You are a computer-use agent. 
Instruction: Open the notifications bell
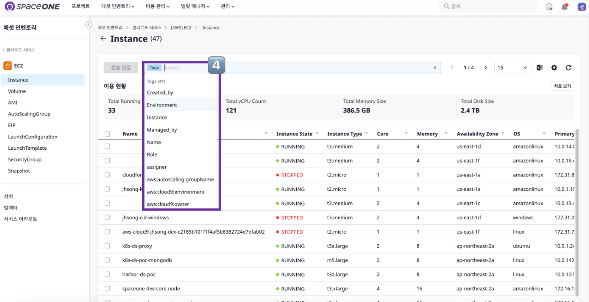pos(565,7)
